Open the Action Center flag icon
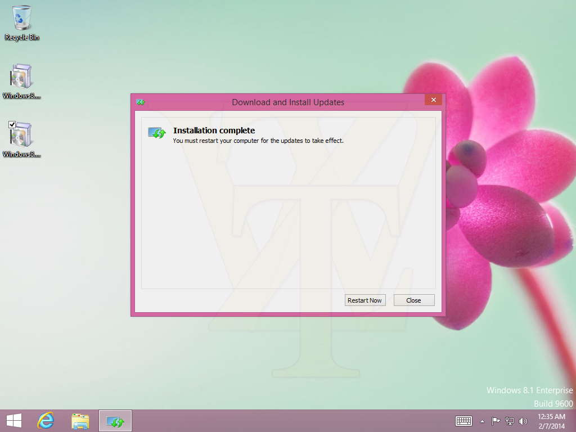 coord(496,421)
